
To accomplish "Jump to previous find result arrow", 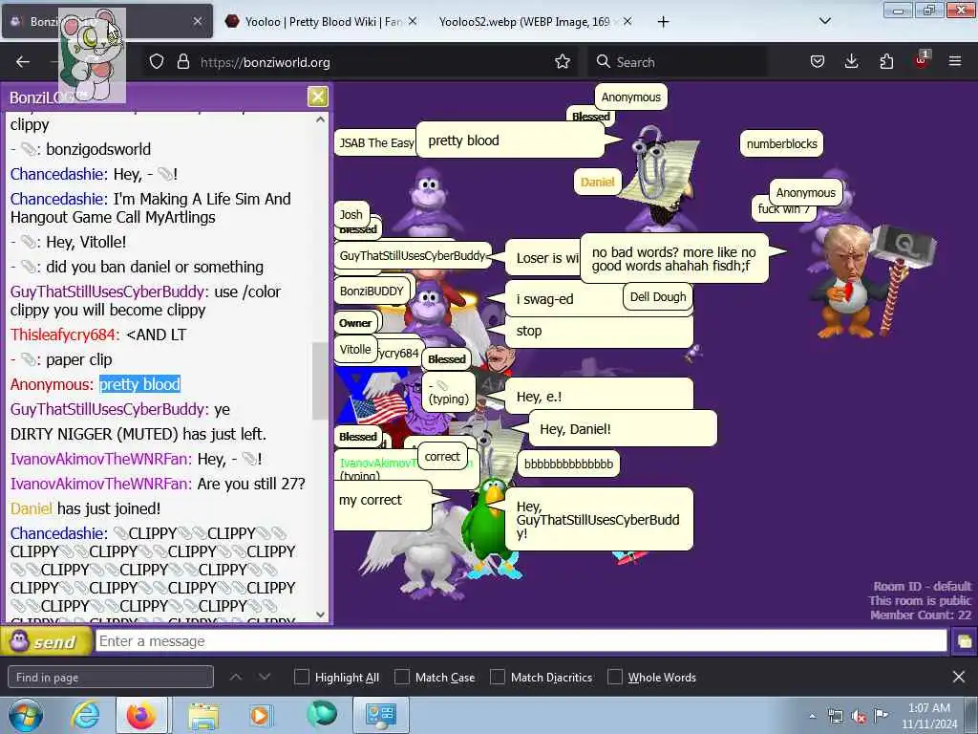I will point(235,678).
